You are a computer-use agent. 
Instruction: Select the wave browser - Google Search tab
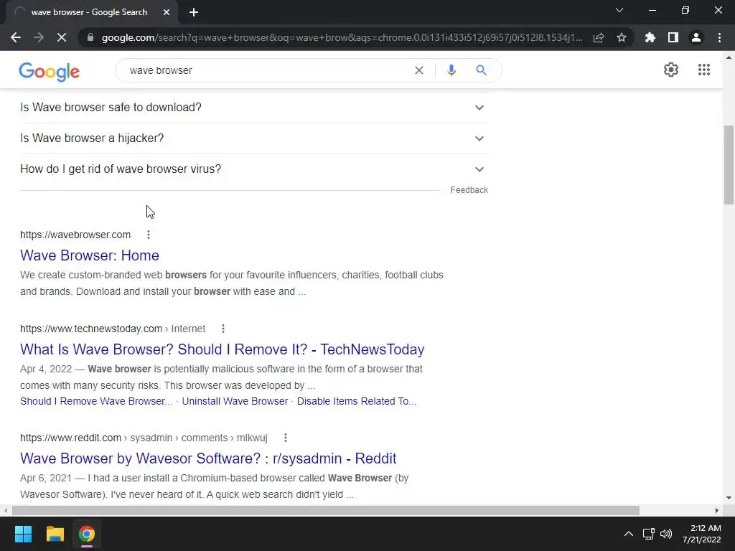pos(89,13)
